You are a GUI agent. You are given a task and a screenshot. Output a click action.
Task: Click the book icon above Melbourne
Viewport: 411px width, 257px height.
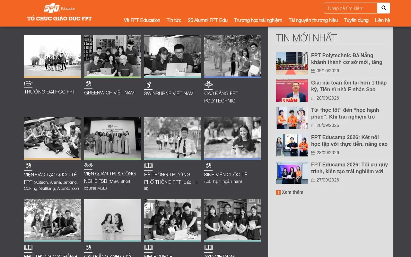tap(148, 248)
